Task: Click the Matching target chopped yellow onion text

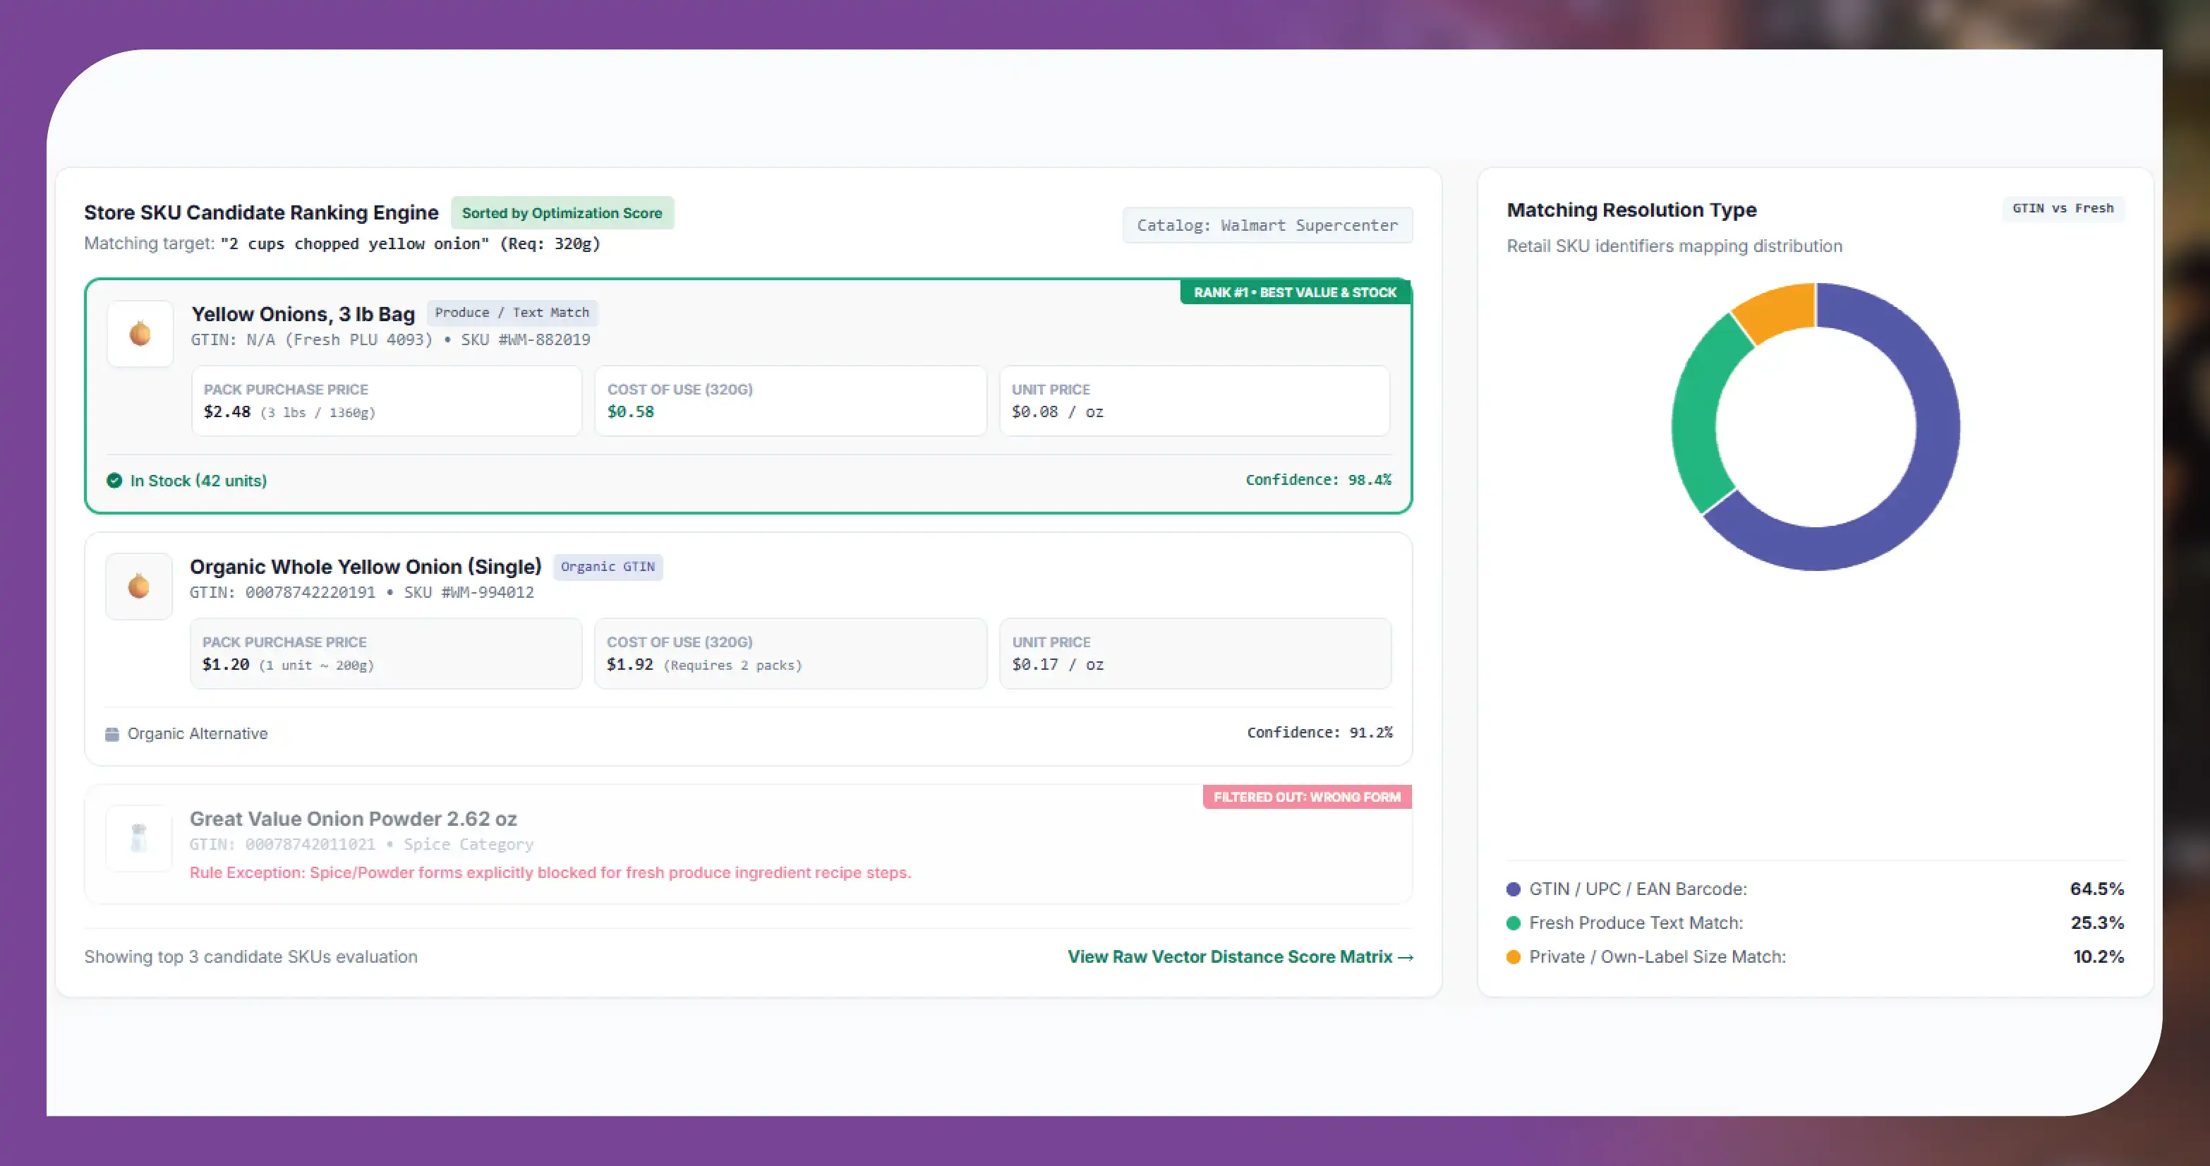Action: pos(342,244)
